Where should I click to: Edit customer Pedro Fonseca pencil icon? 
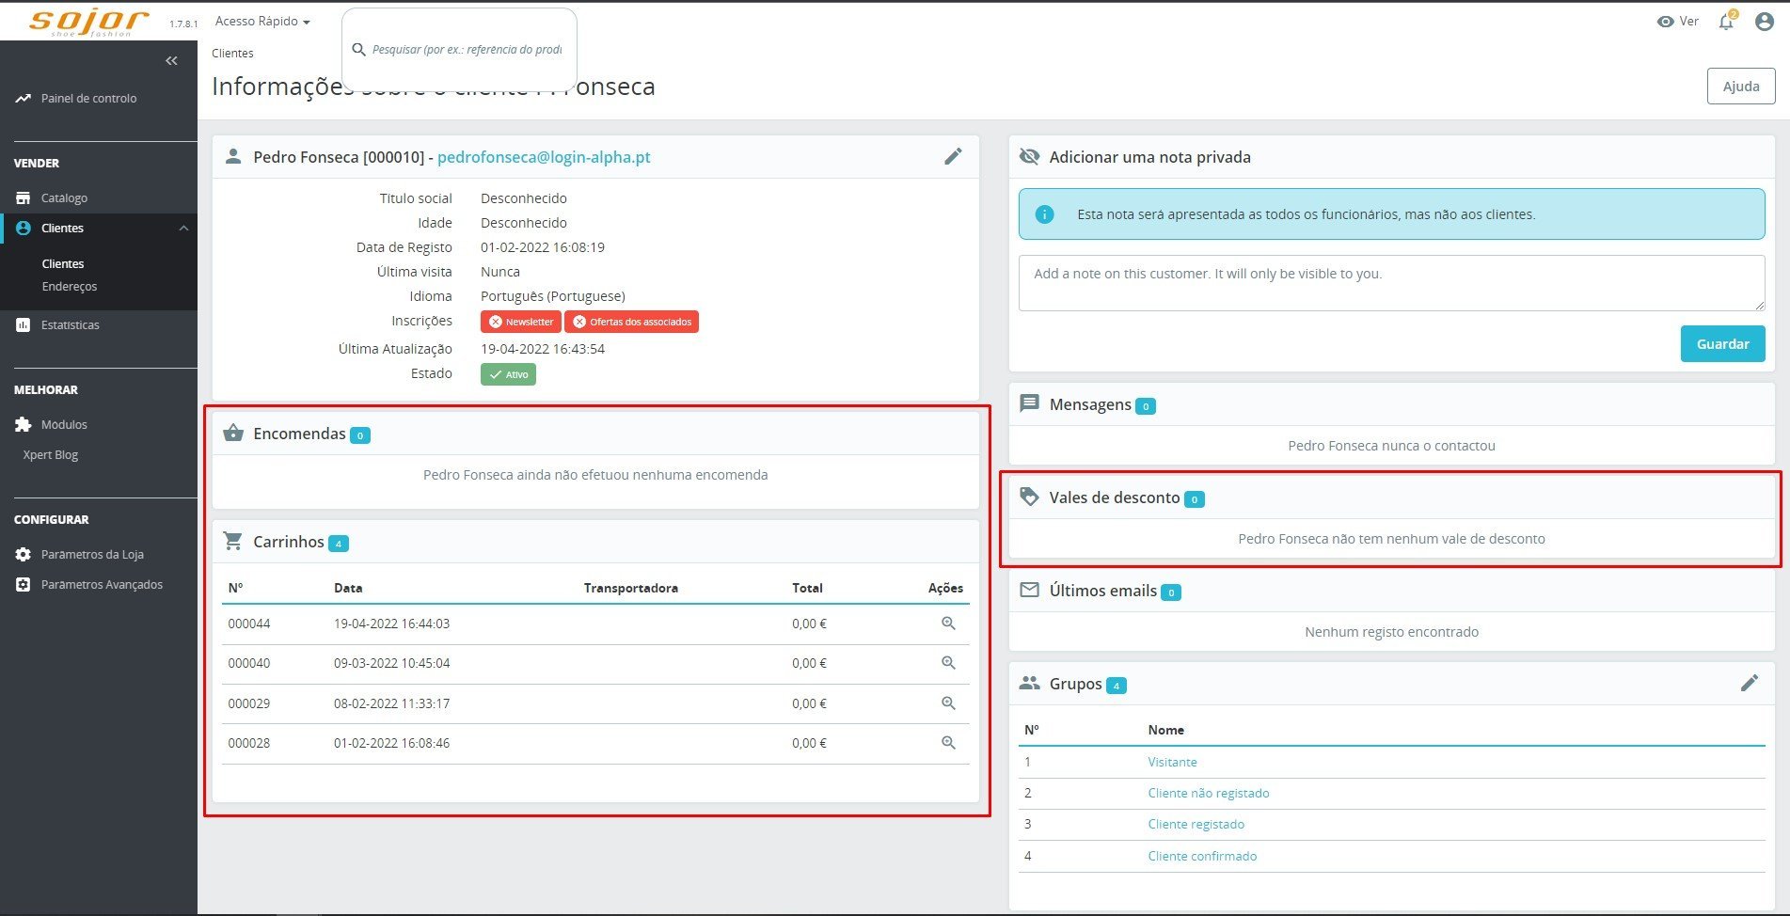click(953, 156)
